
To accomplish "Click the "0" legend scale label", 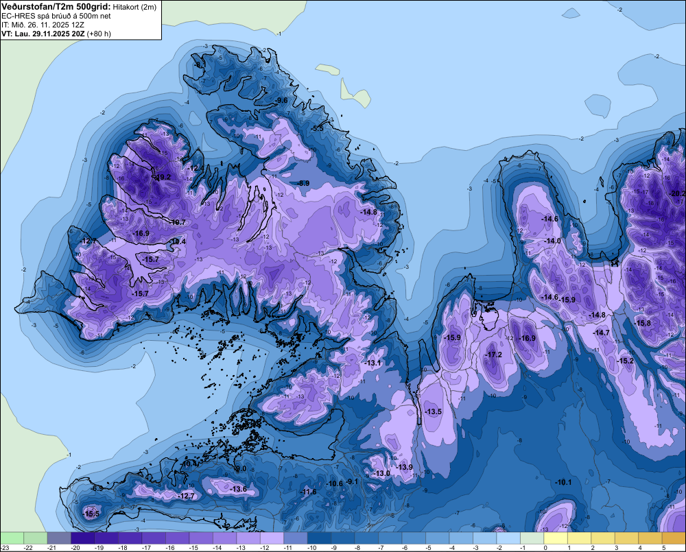I will (545, 548).
